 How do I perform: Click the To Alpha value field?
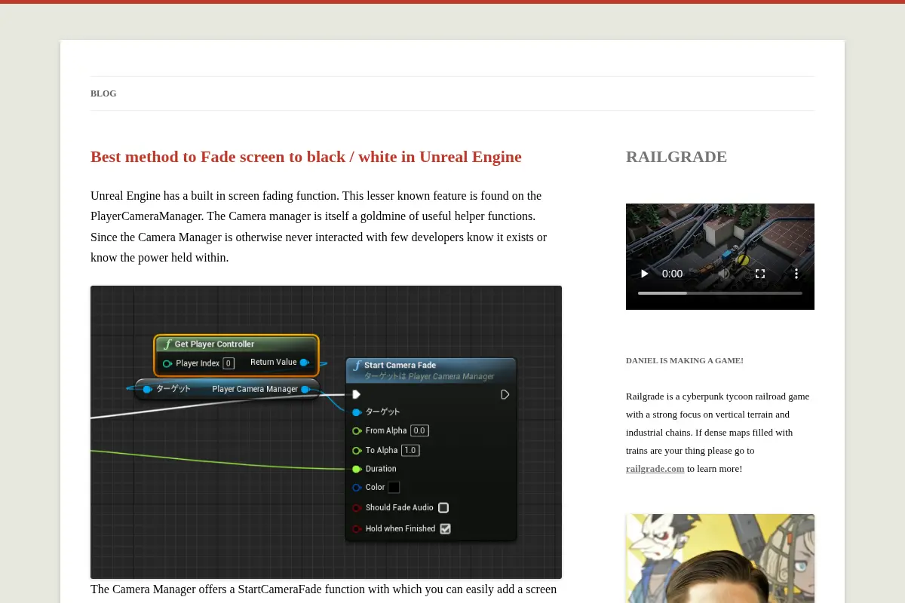(410, 450)
